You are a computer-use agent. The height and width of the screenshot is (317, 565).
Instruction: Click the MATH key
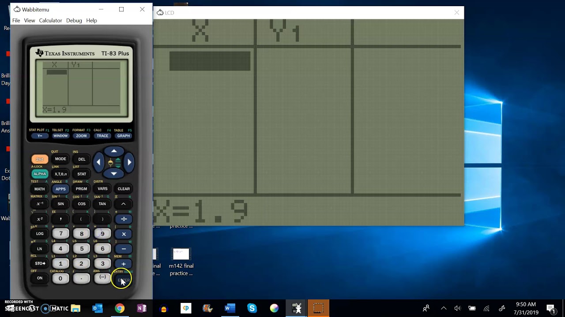[39, 189]
